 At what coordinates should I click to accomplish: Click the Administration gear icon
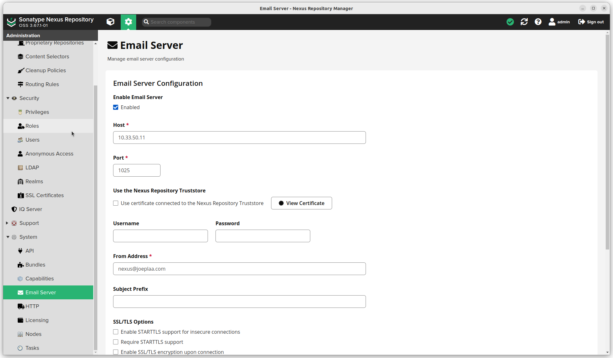[128, 22]
